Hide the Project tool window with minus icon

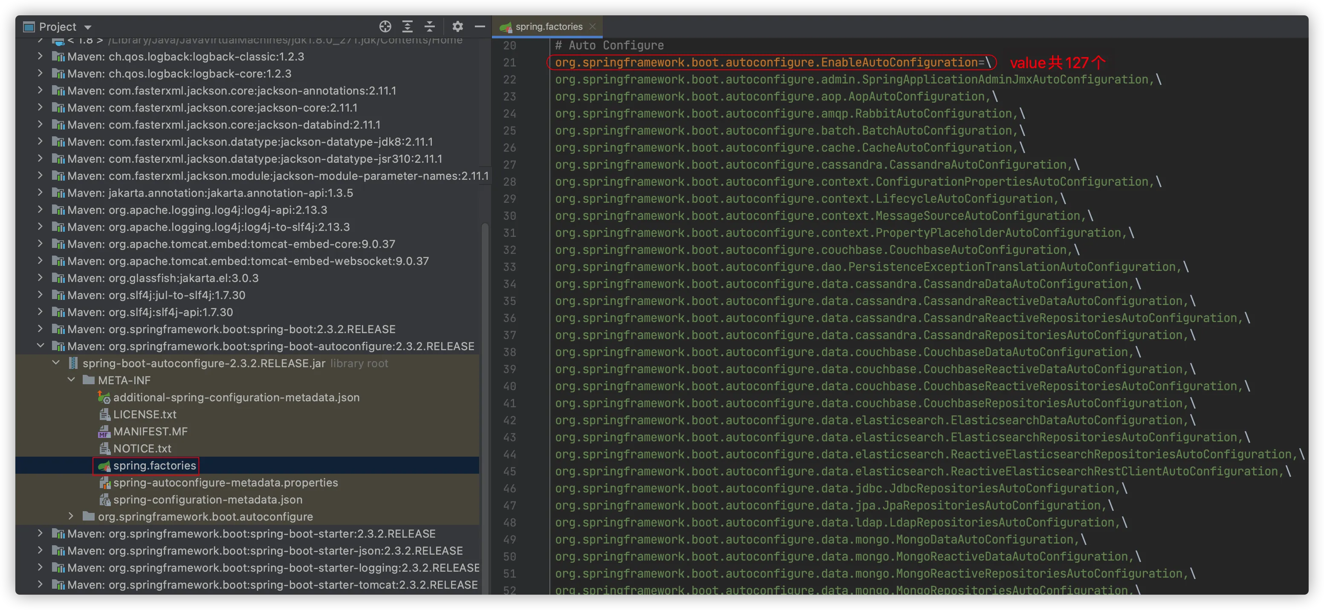(x=480, y=27)
